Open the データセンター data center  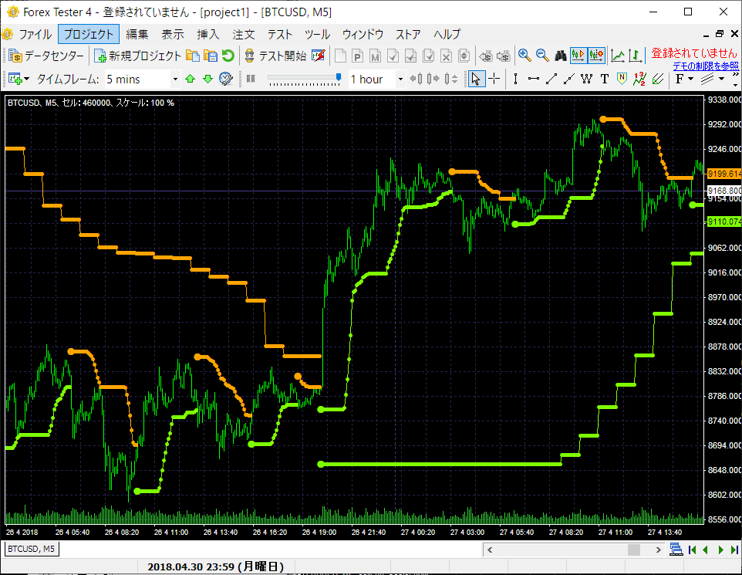[x=46, y=56]
